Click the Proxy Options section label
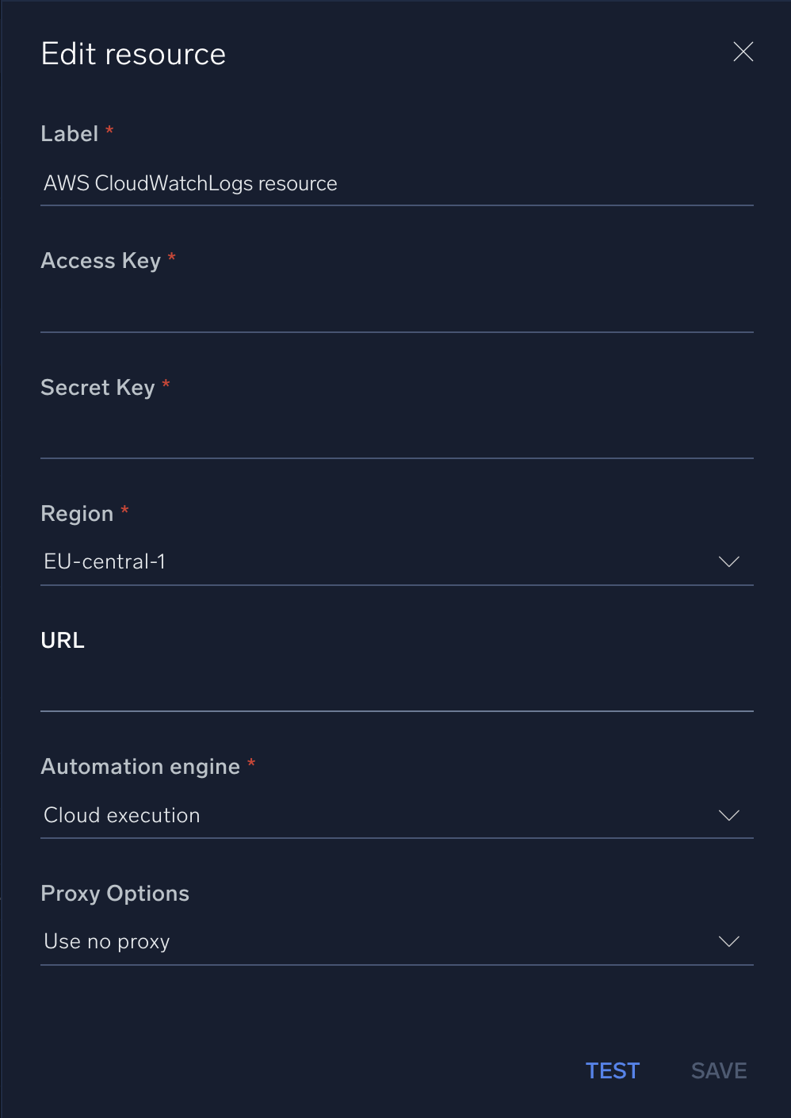Viewport: 791px width, 1118px height. 114,894
